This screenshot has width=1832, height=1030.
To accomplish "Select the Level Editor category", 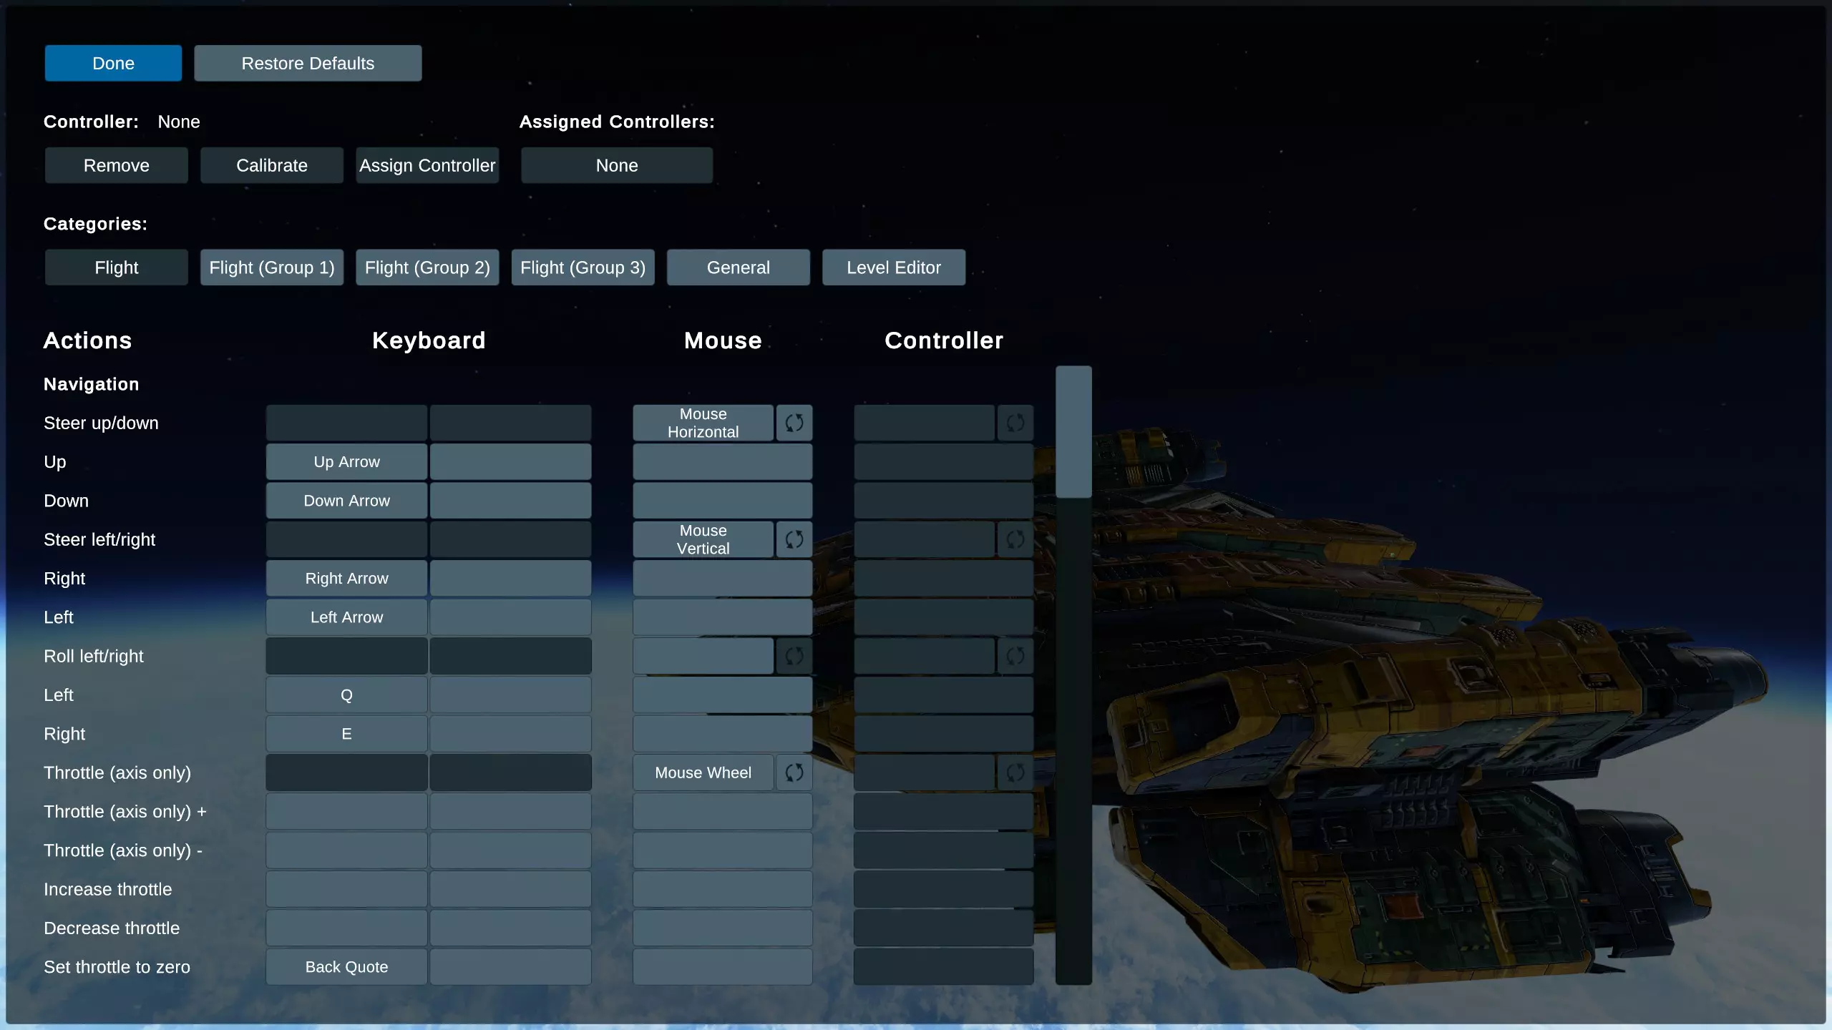I will 893,268.
